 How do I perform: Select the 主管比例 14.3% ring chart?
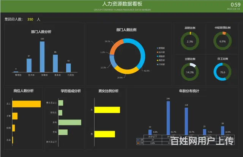pyautogui.click(x=190, y=72)
